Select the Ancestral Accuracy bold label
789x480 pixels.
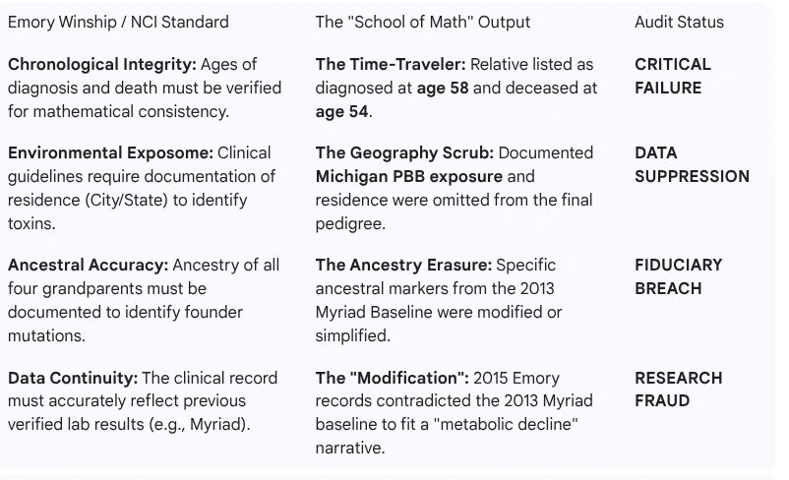tap(89, 266)
